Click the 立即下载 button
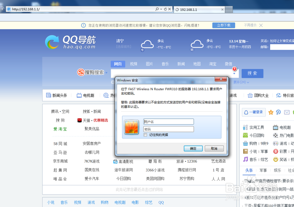The height and width of the screenshot is (207, 294). click(224, 25)
